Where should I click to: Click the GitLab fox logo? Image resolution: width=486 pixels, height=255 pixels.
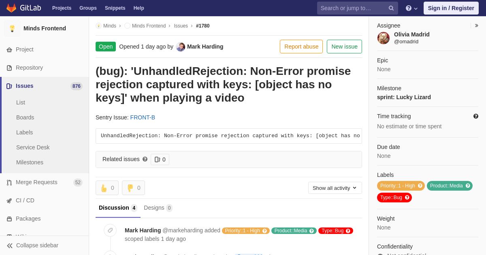click(x=11, y=8)
